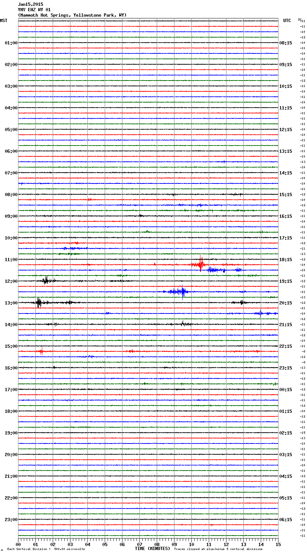Image resolution: width=307 pixels, height=554 pixels.
Task: Select the 01:00 MST row label
Action: (11, 43)
